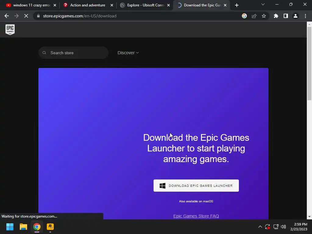This screenshot has height=234, width=312.
Task: Open the Windows Start menu
Action: (10, 227)
